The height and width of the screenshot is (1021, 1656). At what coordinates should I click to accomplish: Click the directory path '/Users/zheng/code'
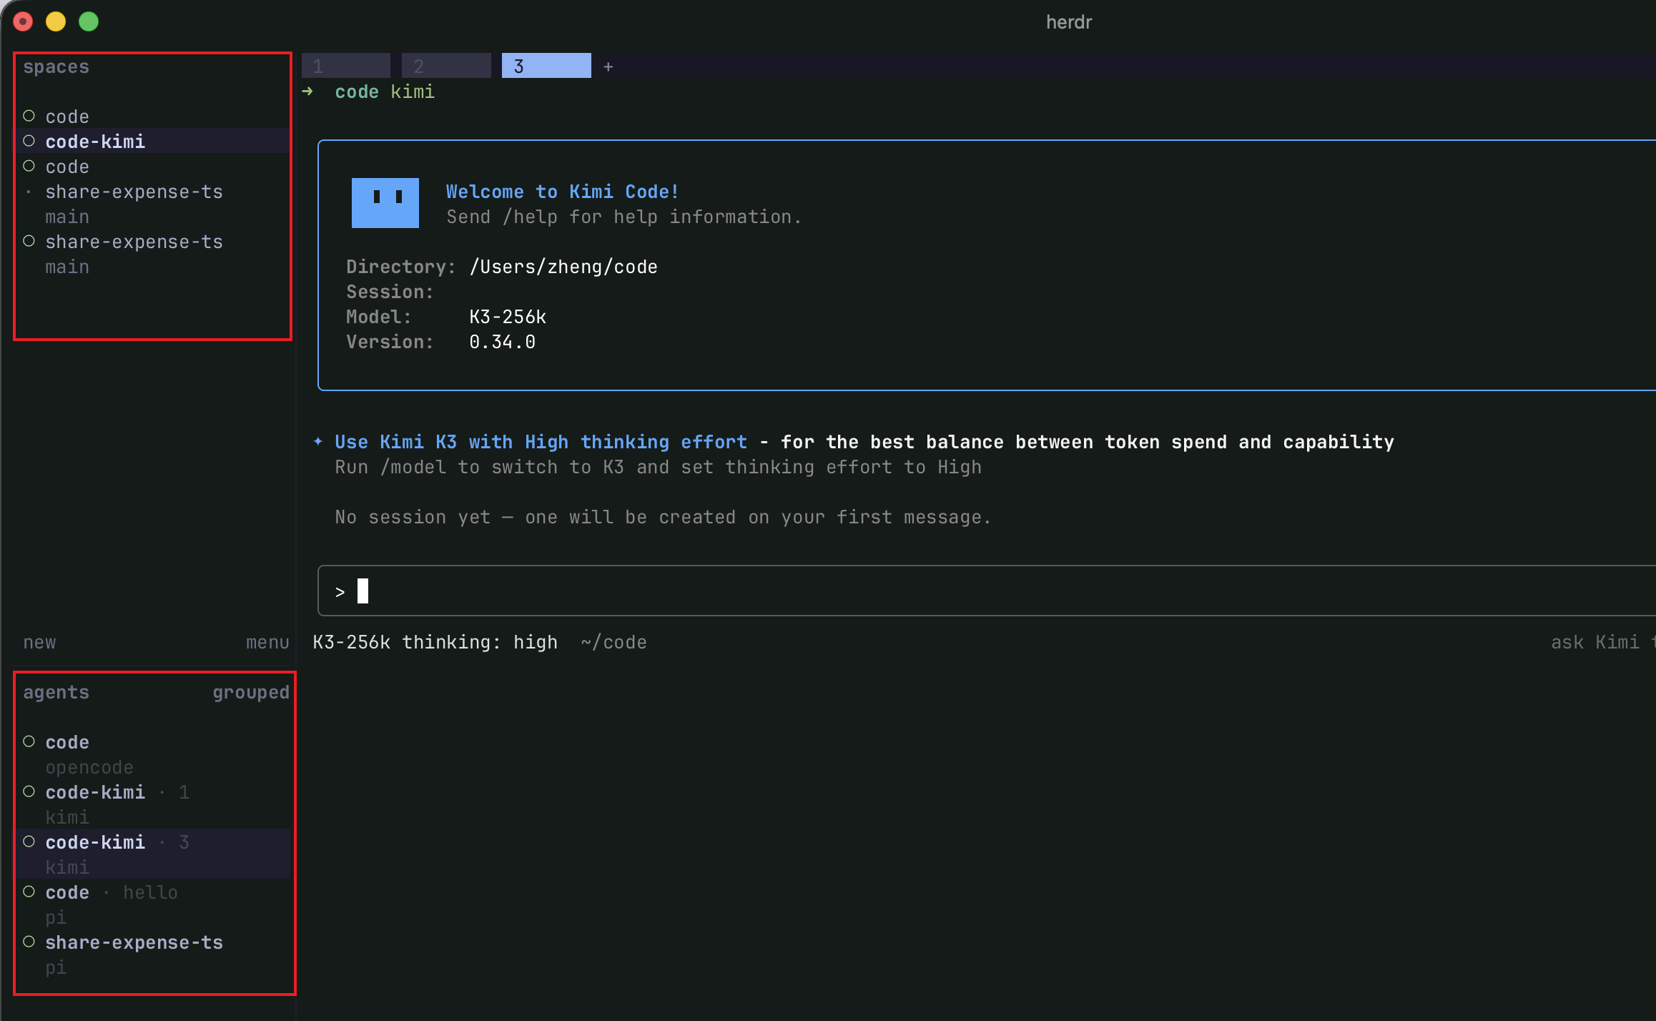tap(563, 267)
